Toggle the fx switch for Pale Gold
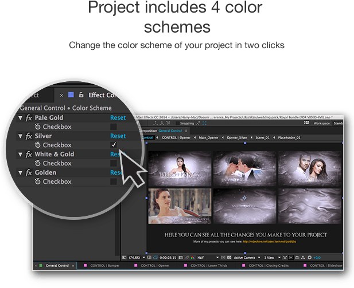Screen dimensions: 354x288 pos(29,117)
